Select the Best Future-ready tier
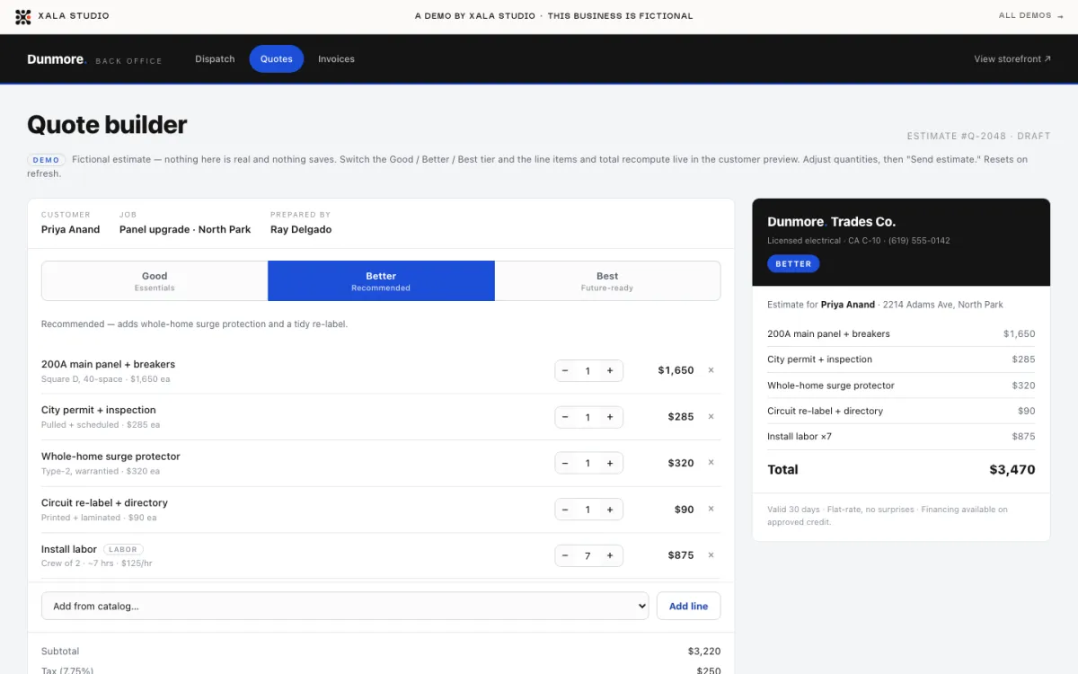Image resolution: width=1078 pixels, height=674 pixels. point(607,281)
